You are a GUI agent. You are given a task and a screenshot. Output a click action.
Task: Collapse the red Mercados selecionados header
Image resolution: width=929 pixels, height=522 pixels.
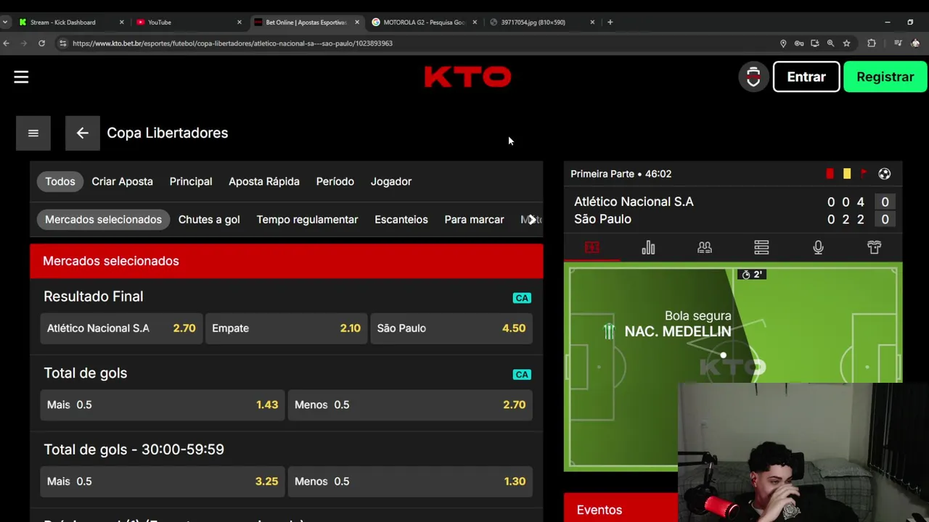tap(286, 261)
